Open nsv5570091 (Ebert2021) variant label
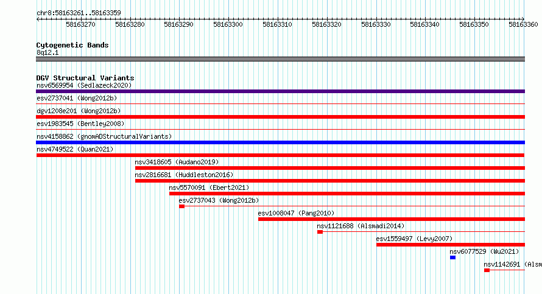 (x=209, y=187)
